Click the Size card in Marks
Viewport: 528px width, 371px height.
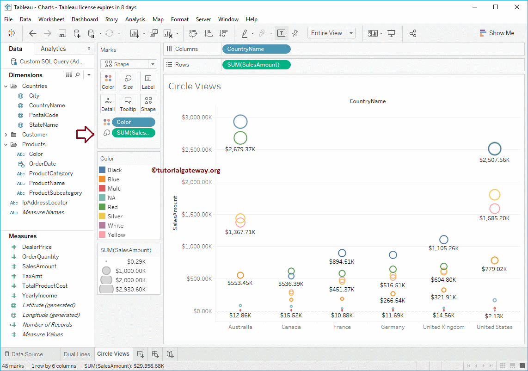point(128,81)
